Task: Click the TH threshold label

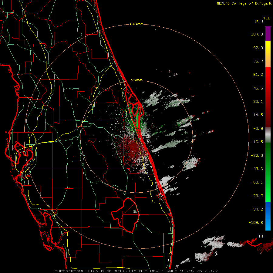Action: 261,236
